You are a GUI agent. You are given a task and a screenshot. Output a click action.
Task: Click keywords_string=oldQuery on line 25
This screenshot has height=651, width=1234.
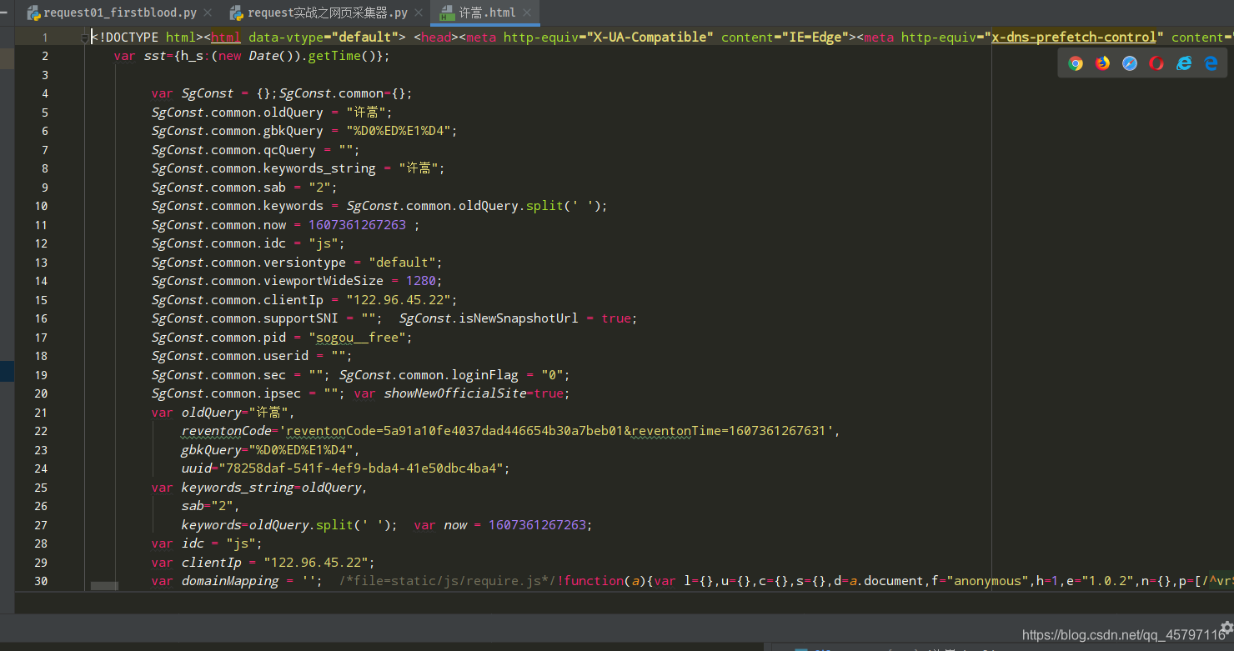[x=273, y=488]
